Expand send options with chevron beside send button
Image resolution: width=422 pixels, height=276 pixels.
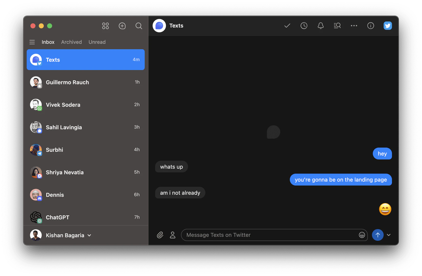[389, 235]
